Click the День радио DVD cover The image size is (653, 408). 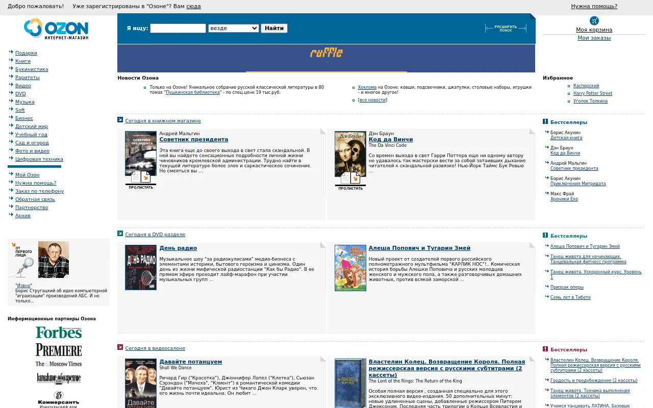(x=141, y=268)
